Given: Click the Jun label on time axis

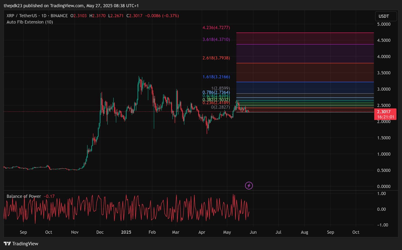Looking at the screenshot, I should click(253, 232).
